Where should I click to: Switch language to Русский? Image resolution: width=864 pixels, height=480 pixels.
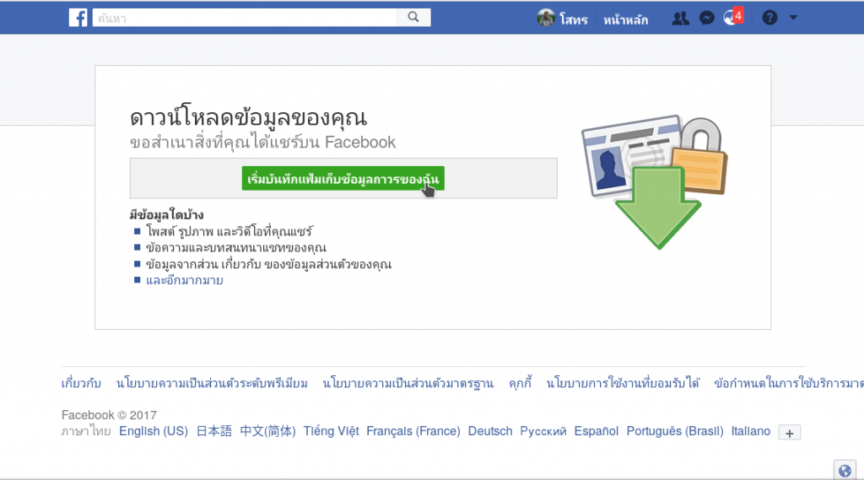point(543,431)
